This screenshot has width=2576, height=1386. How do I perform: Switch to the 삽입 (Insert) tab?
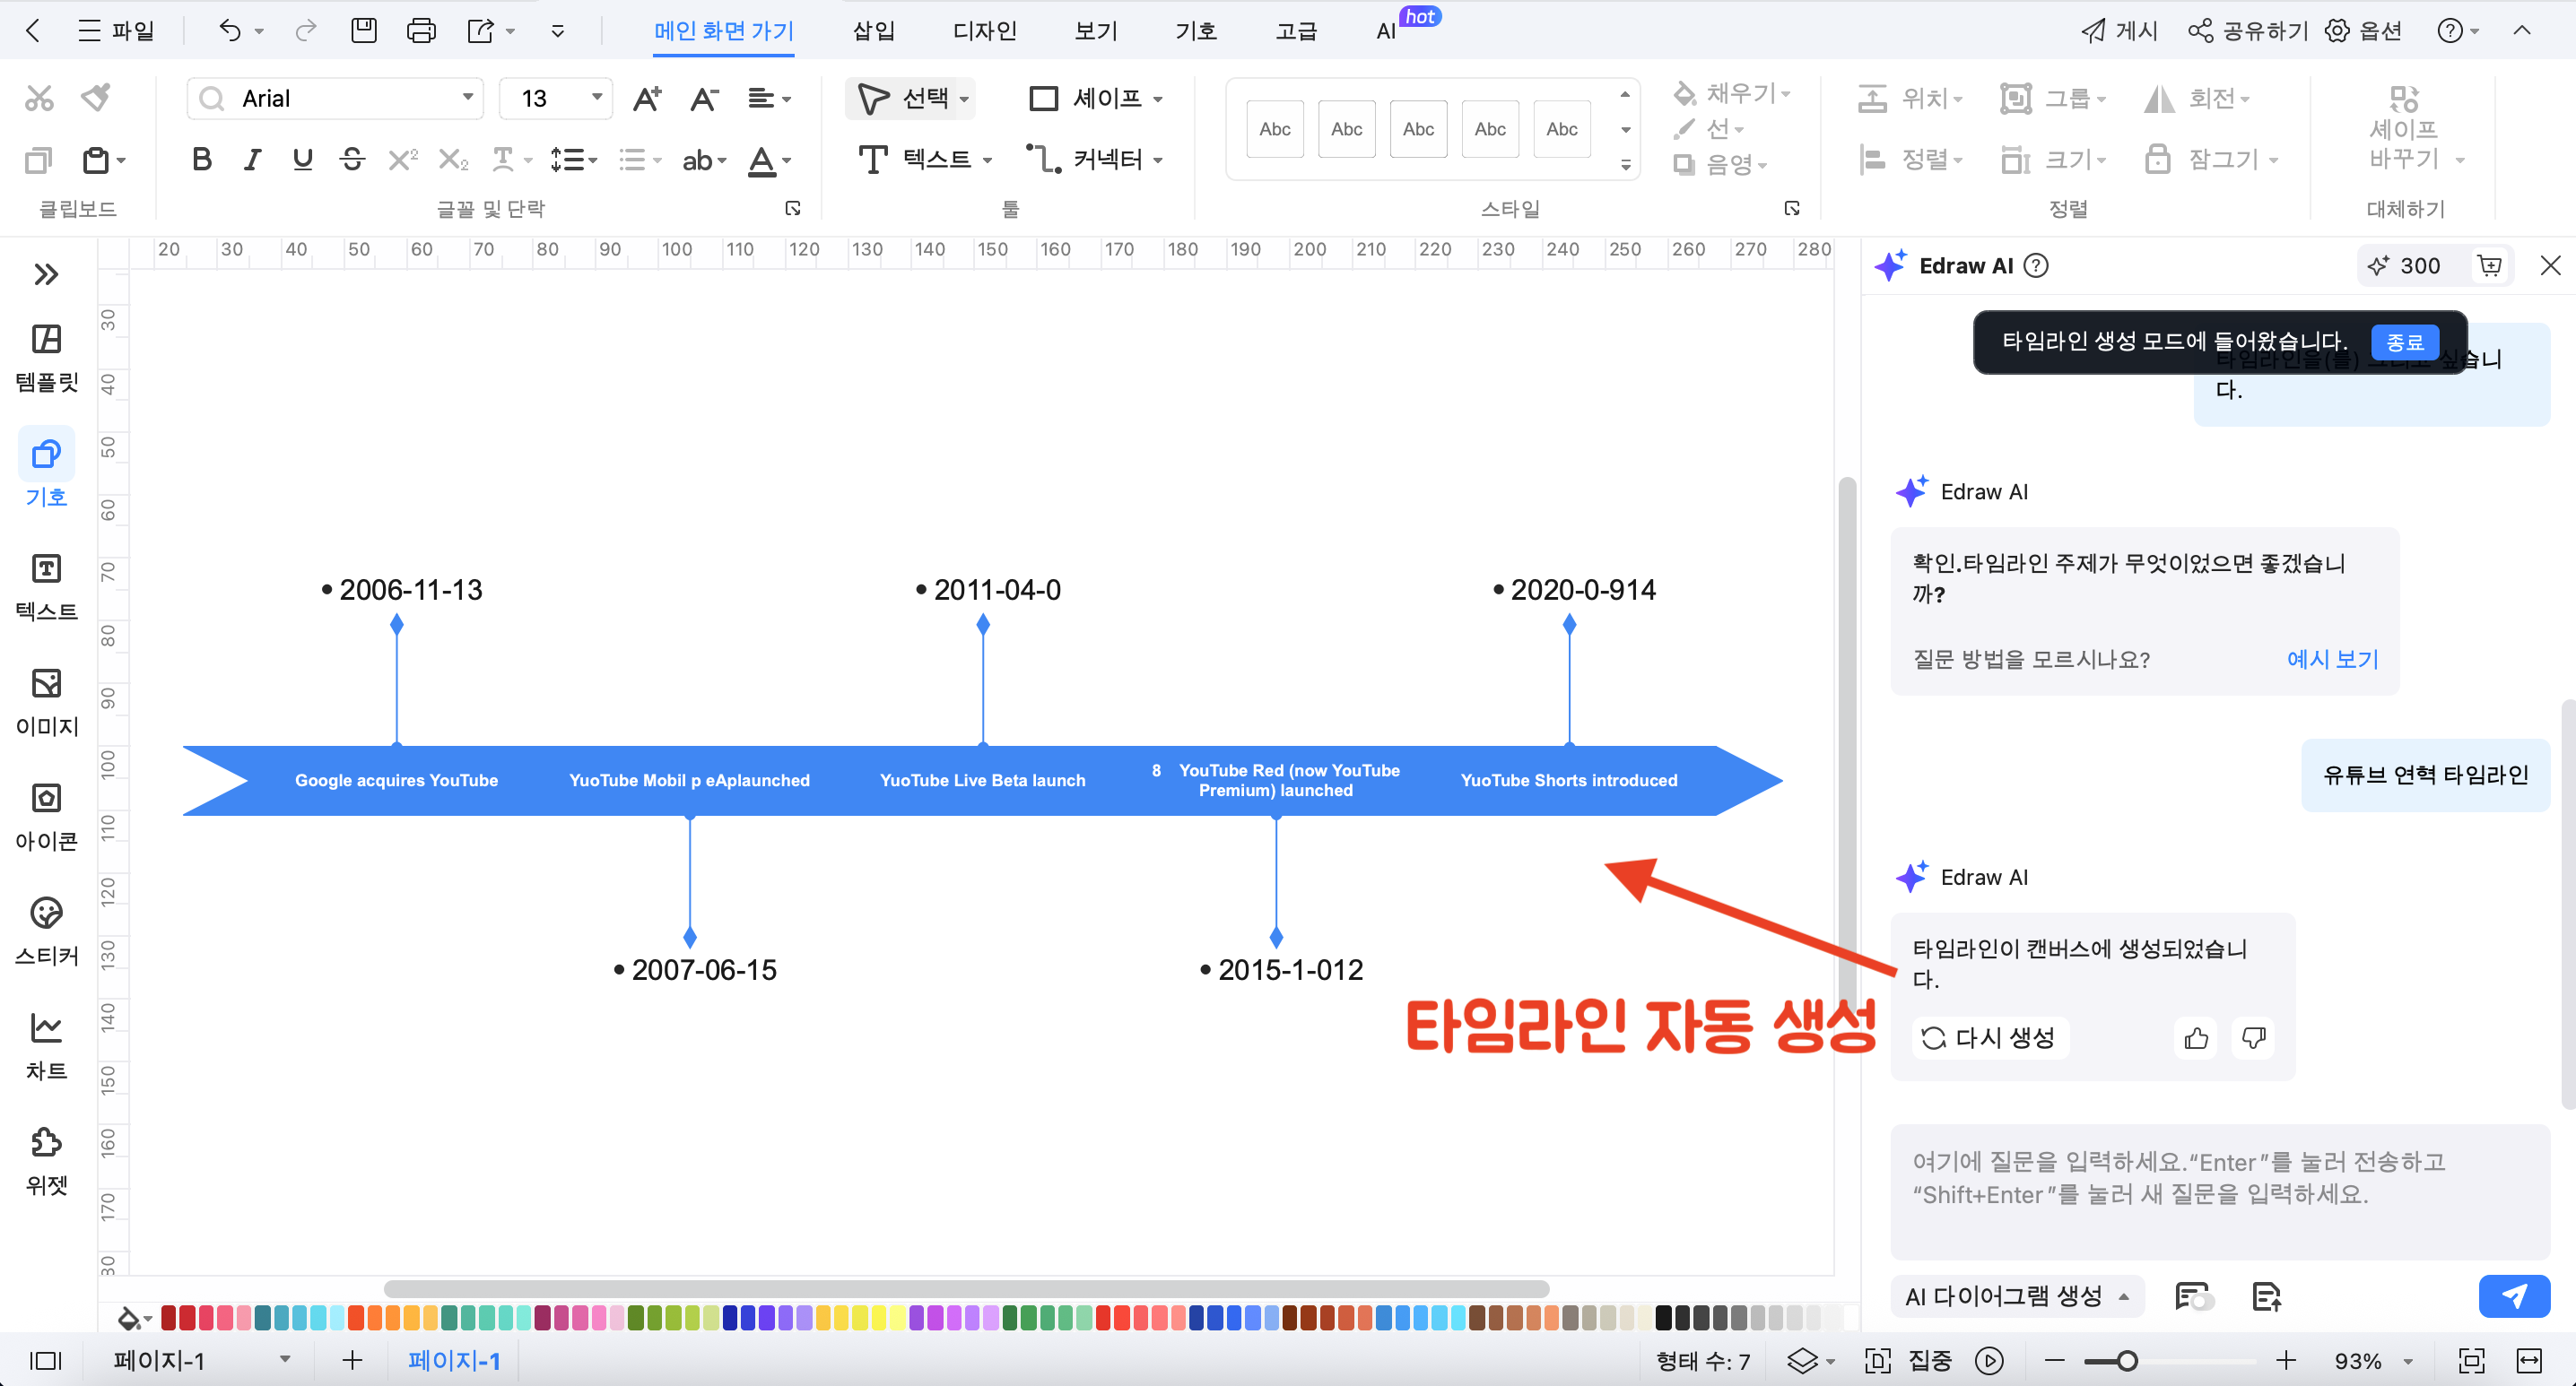click(x=873, y=31)
